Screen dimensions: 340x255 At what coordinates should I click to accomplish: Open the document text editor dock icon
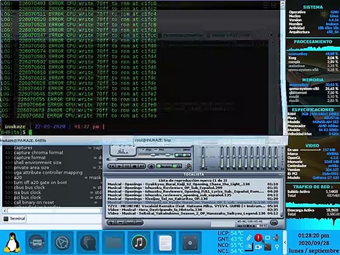[165, 242]
